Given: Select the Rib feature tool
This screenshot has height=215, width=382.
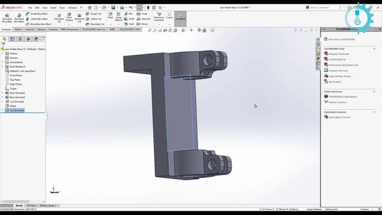Looking at the screenshot, I should 128,14.
